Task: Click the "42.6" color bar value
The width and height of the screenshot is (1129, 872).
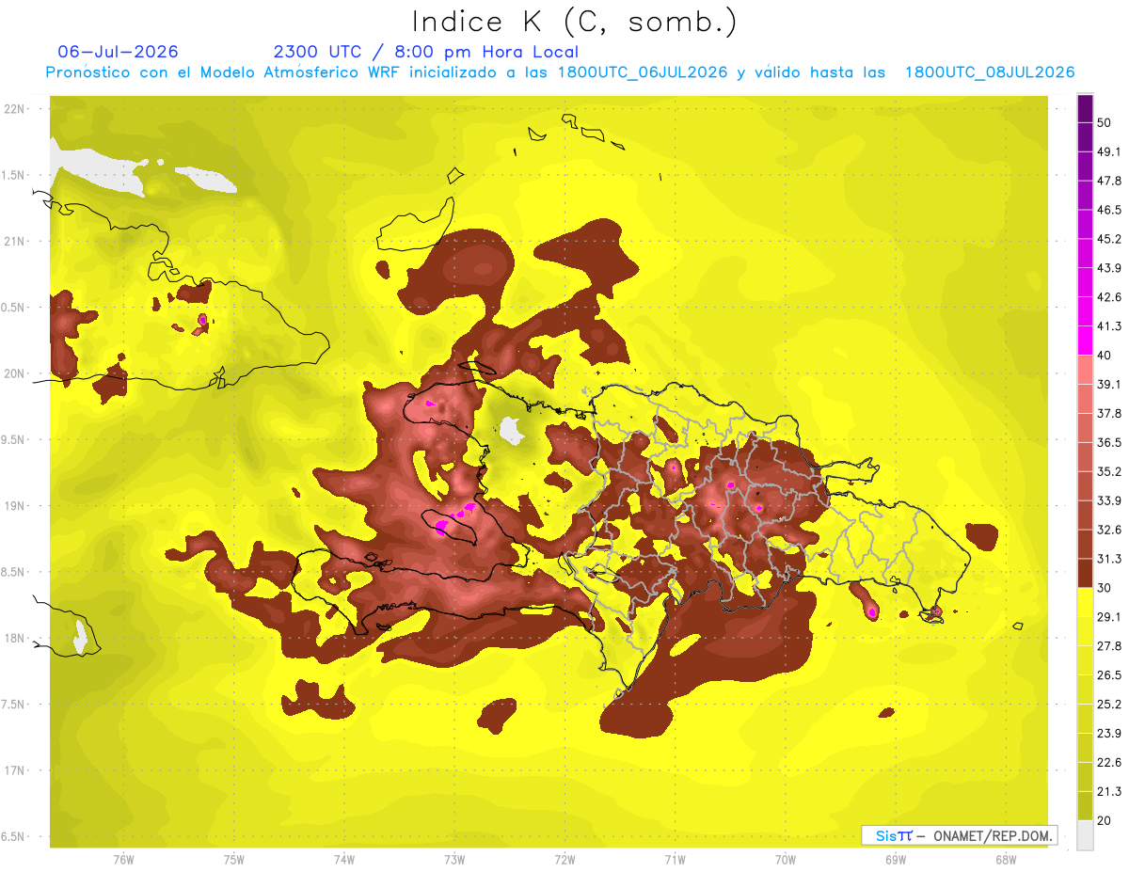Action: pos(1108,297)
